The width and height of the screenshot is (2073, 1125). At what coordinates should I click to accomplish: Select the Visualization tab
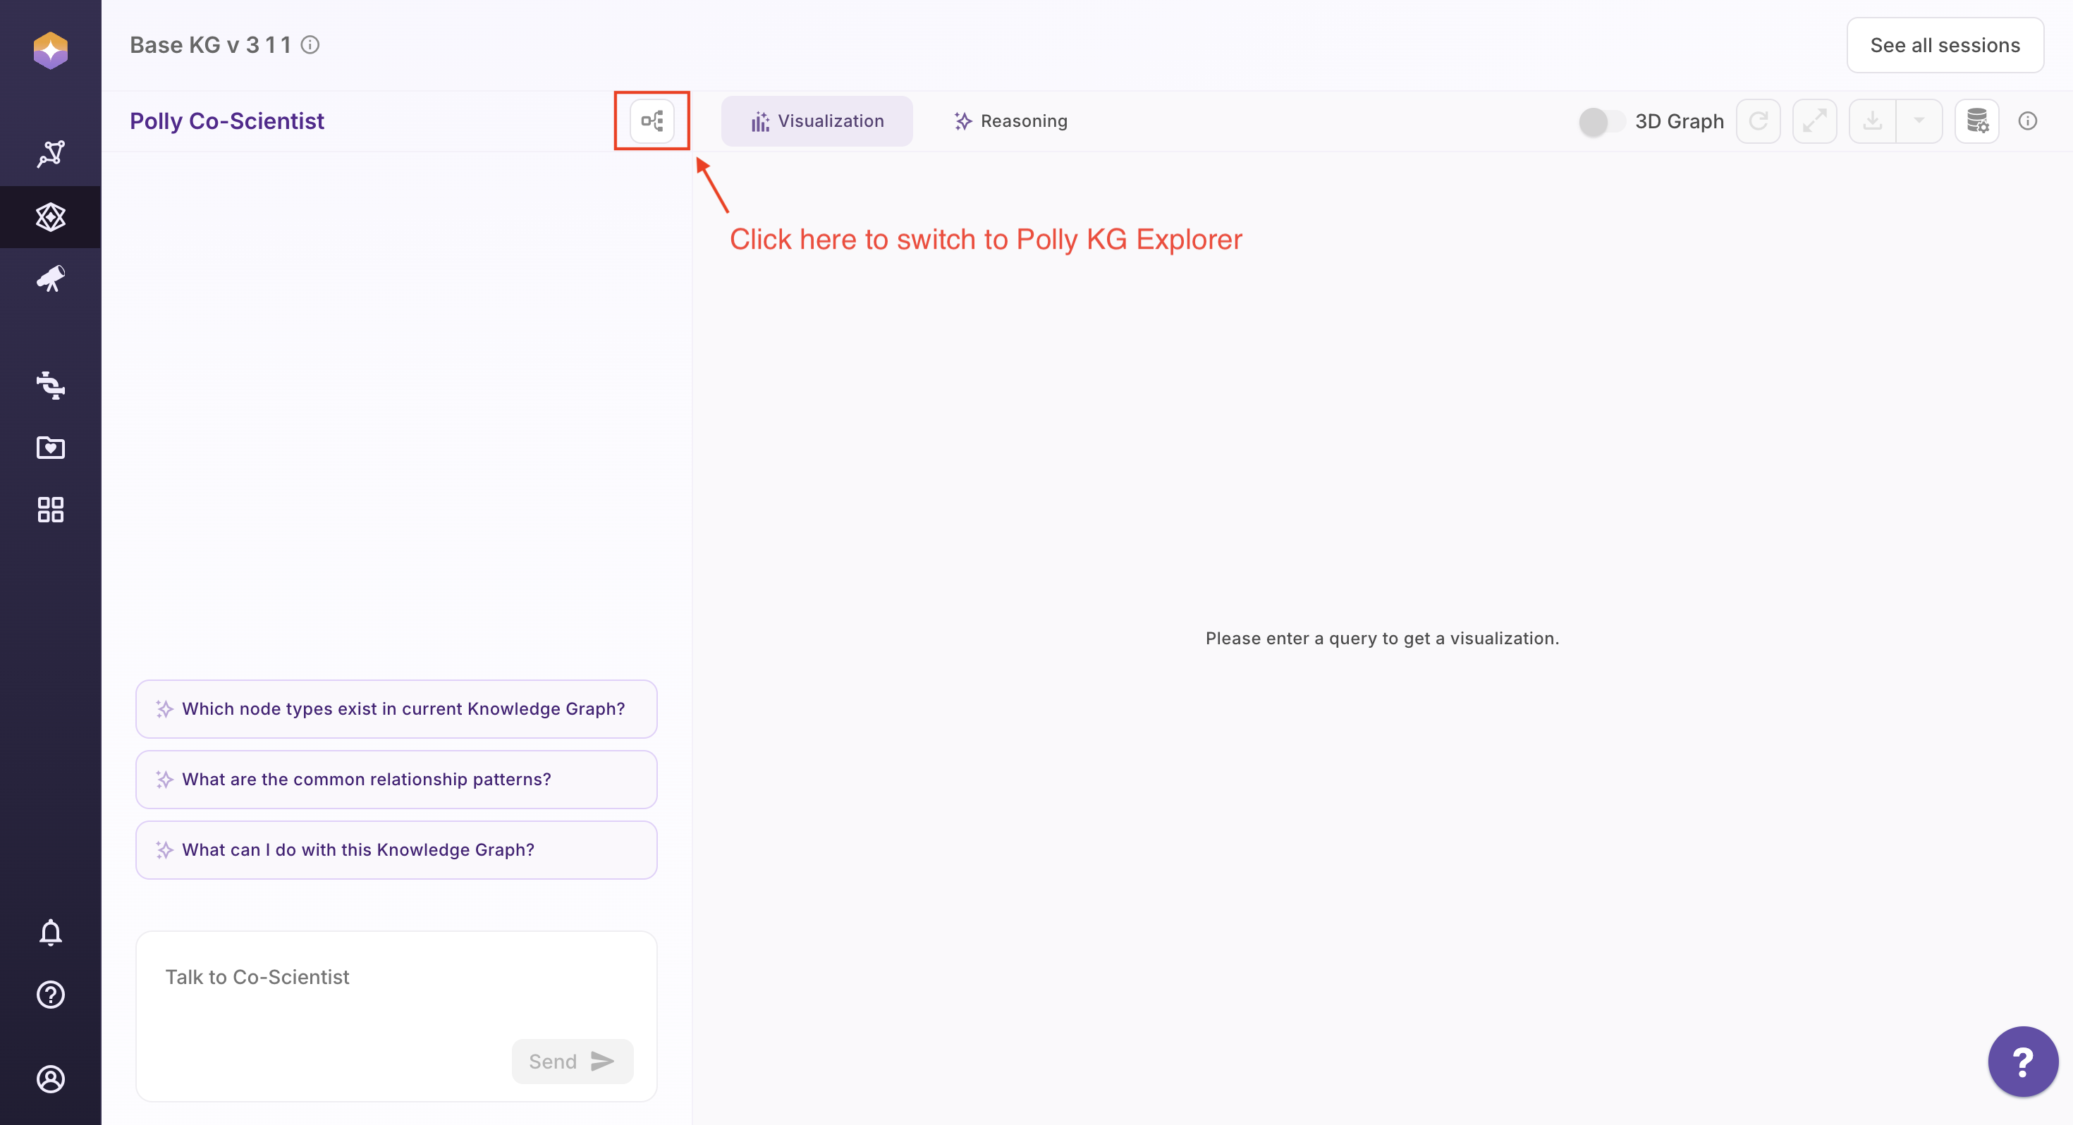pyautogui.click(x=816, y=121)
